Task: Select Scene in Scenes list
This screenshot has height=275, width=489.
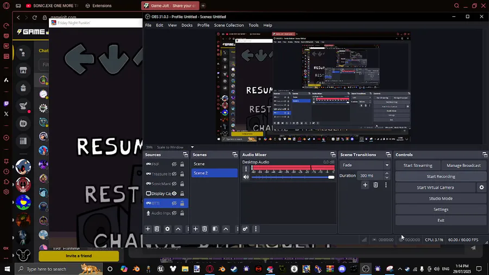Action: [214, 164]
